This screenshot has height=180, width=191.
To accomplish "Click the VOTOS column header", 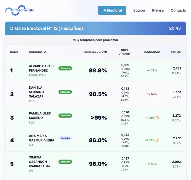I will click(176, 52).
